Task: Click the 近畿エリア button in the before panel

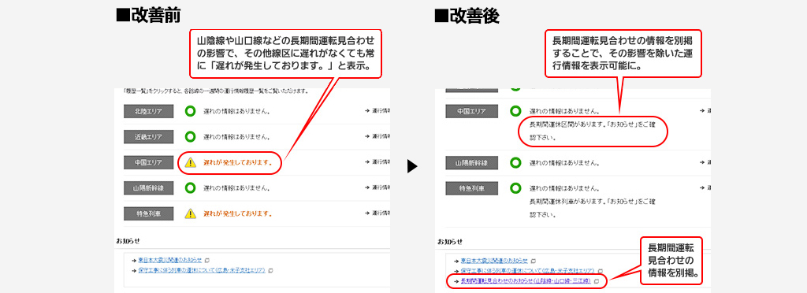Action: (148, 137)
